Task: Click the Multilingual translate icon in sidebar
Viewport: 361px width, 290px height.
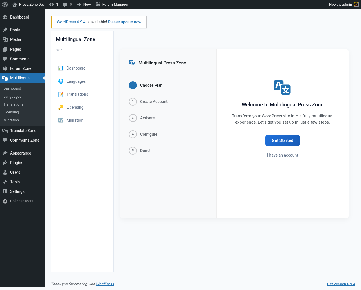Action: [x=5, y=78]
